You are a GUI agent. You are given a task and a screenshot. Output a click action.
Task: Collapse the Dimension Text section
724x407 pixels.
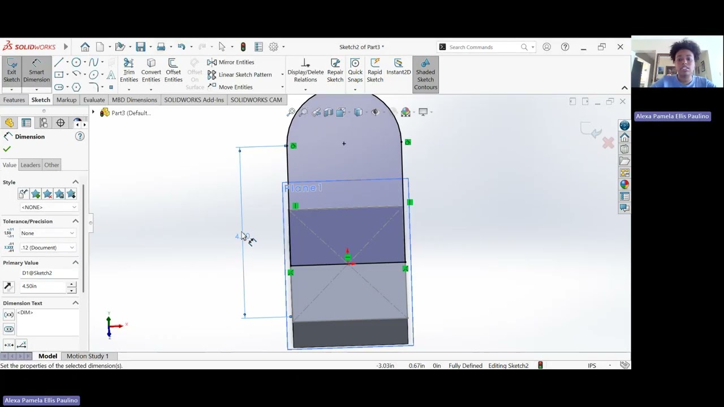pyautogui.click(x=75, y=303)
